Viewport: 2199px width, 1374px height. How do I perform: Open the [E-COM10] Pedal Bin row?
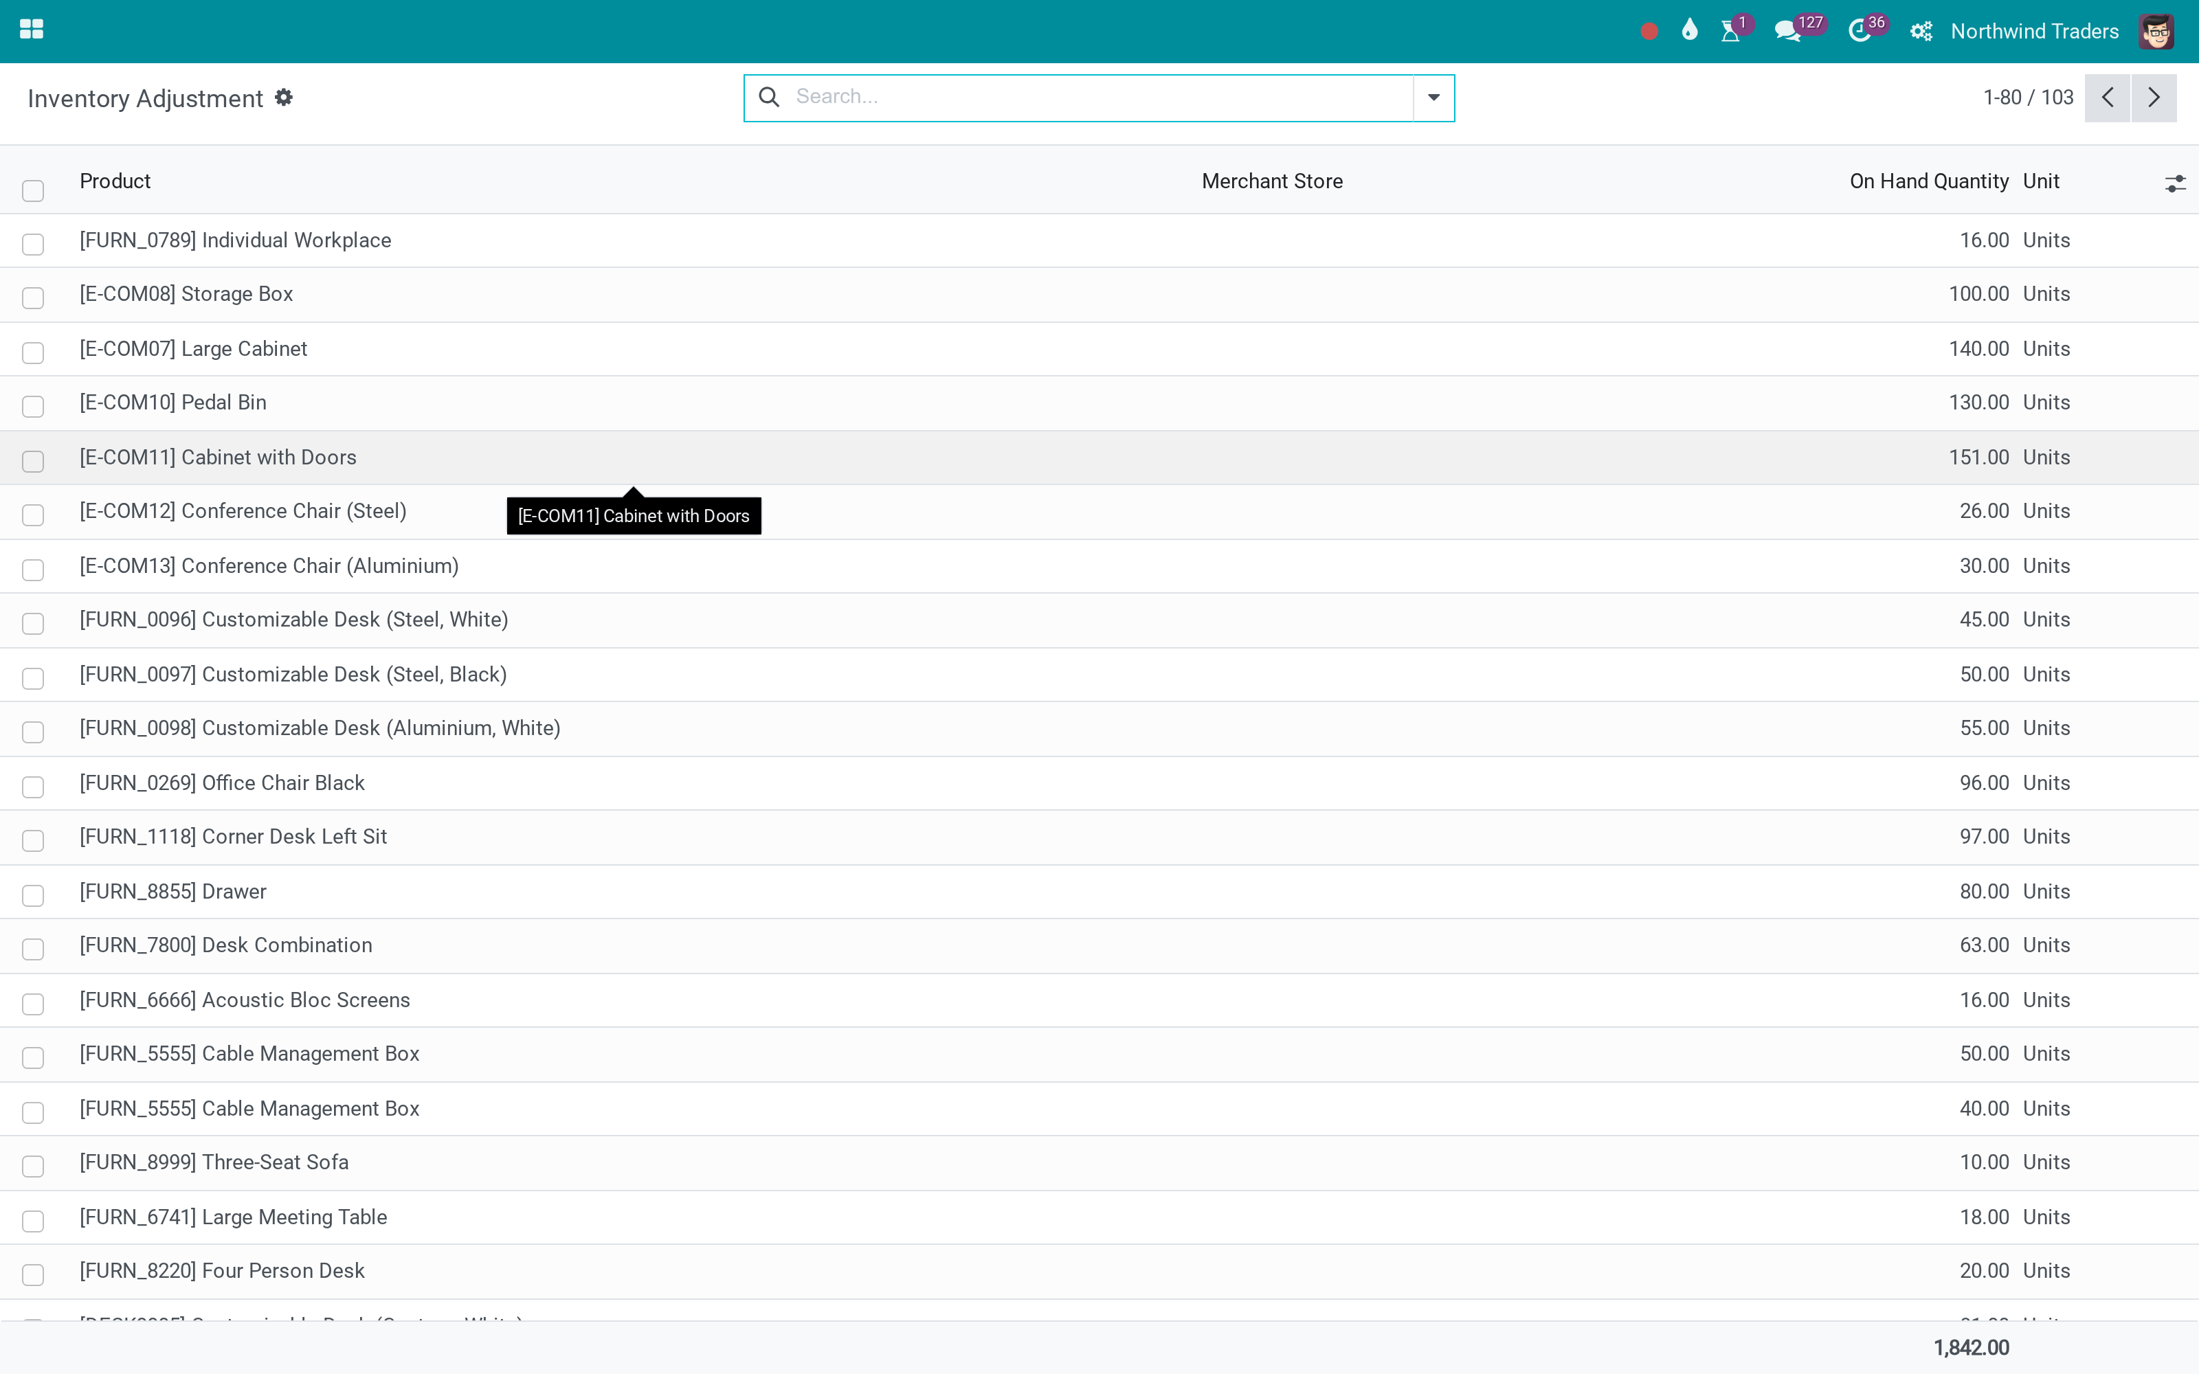1099,403
